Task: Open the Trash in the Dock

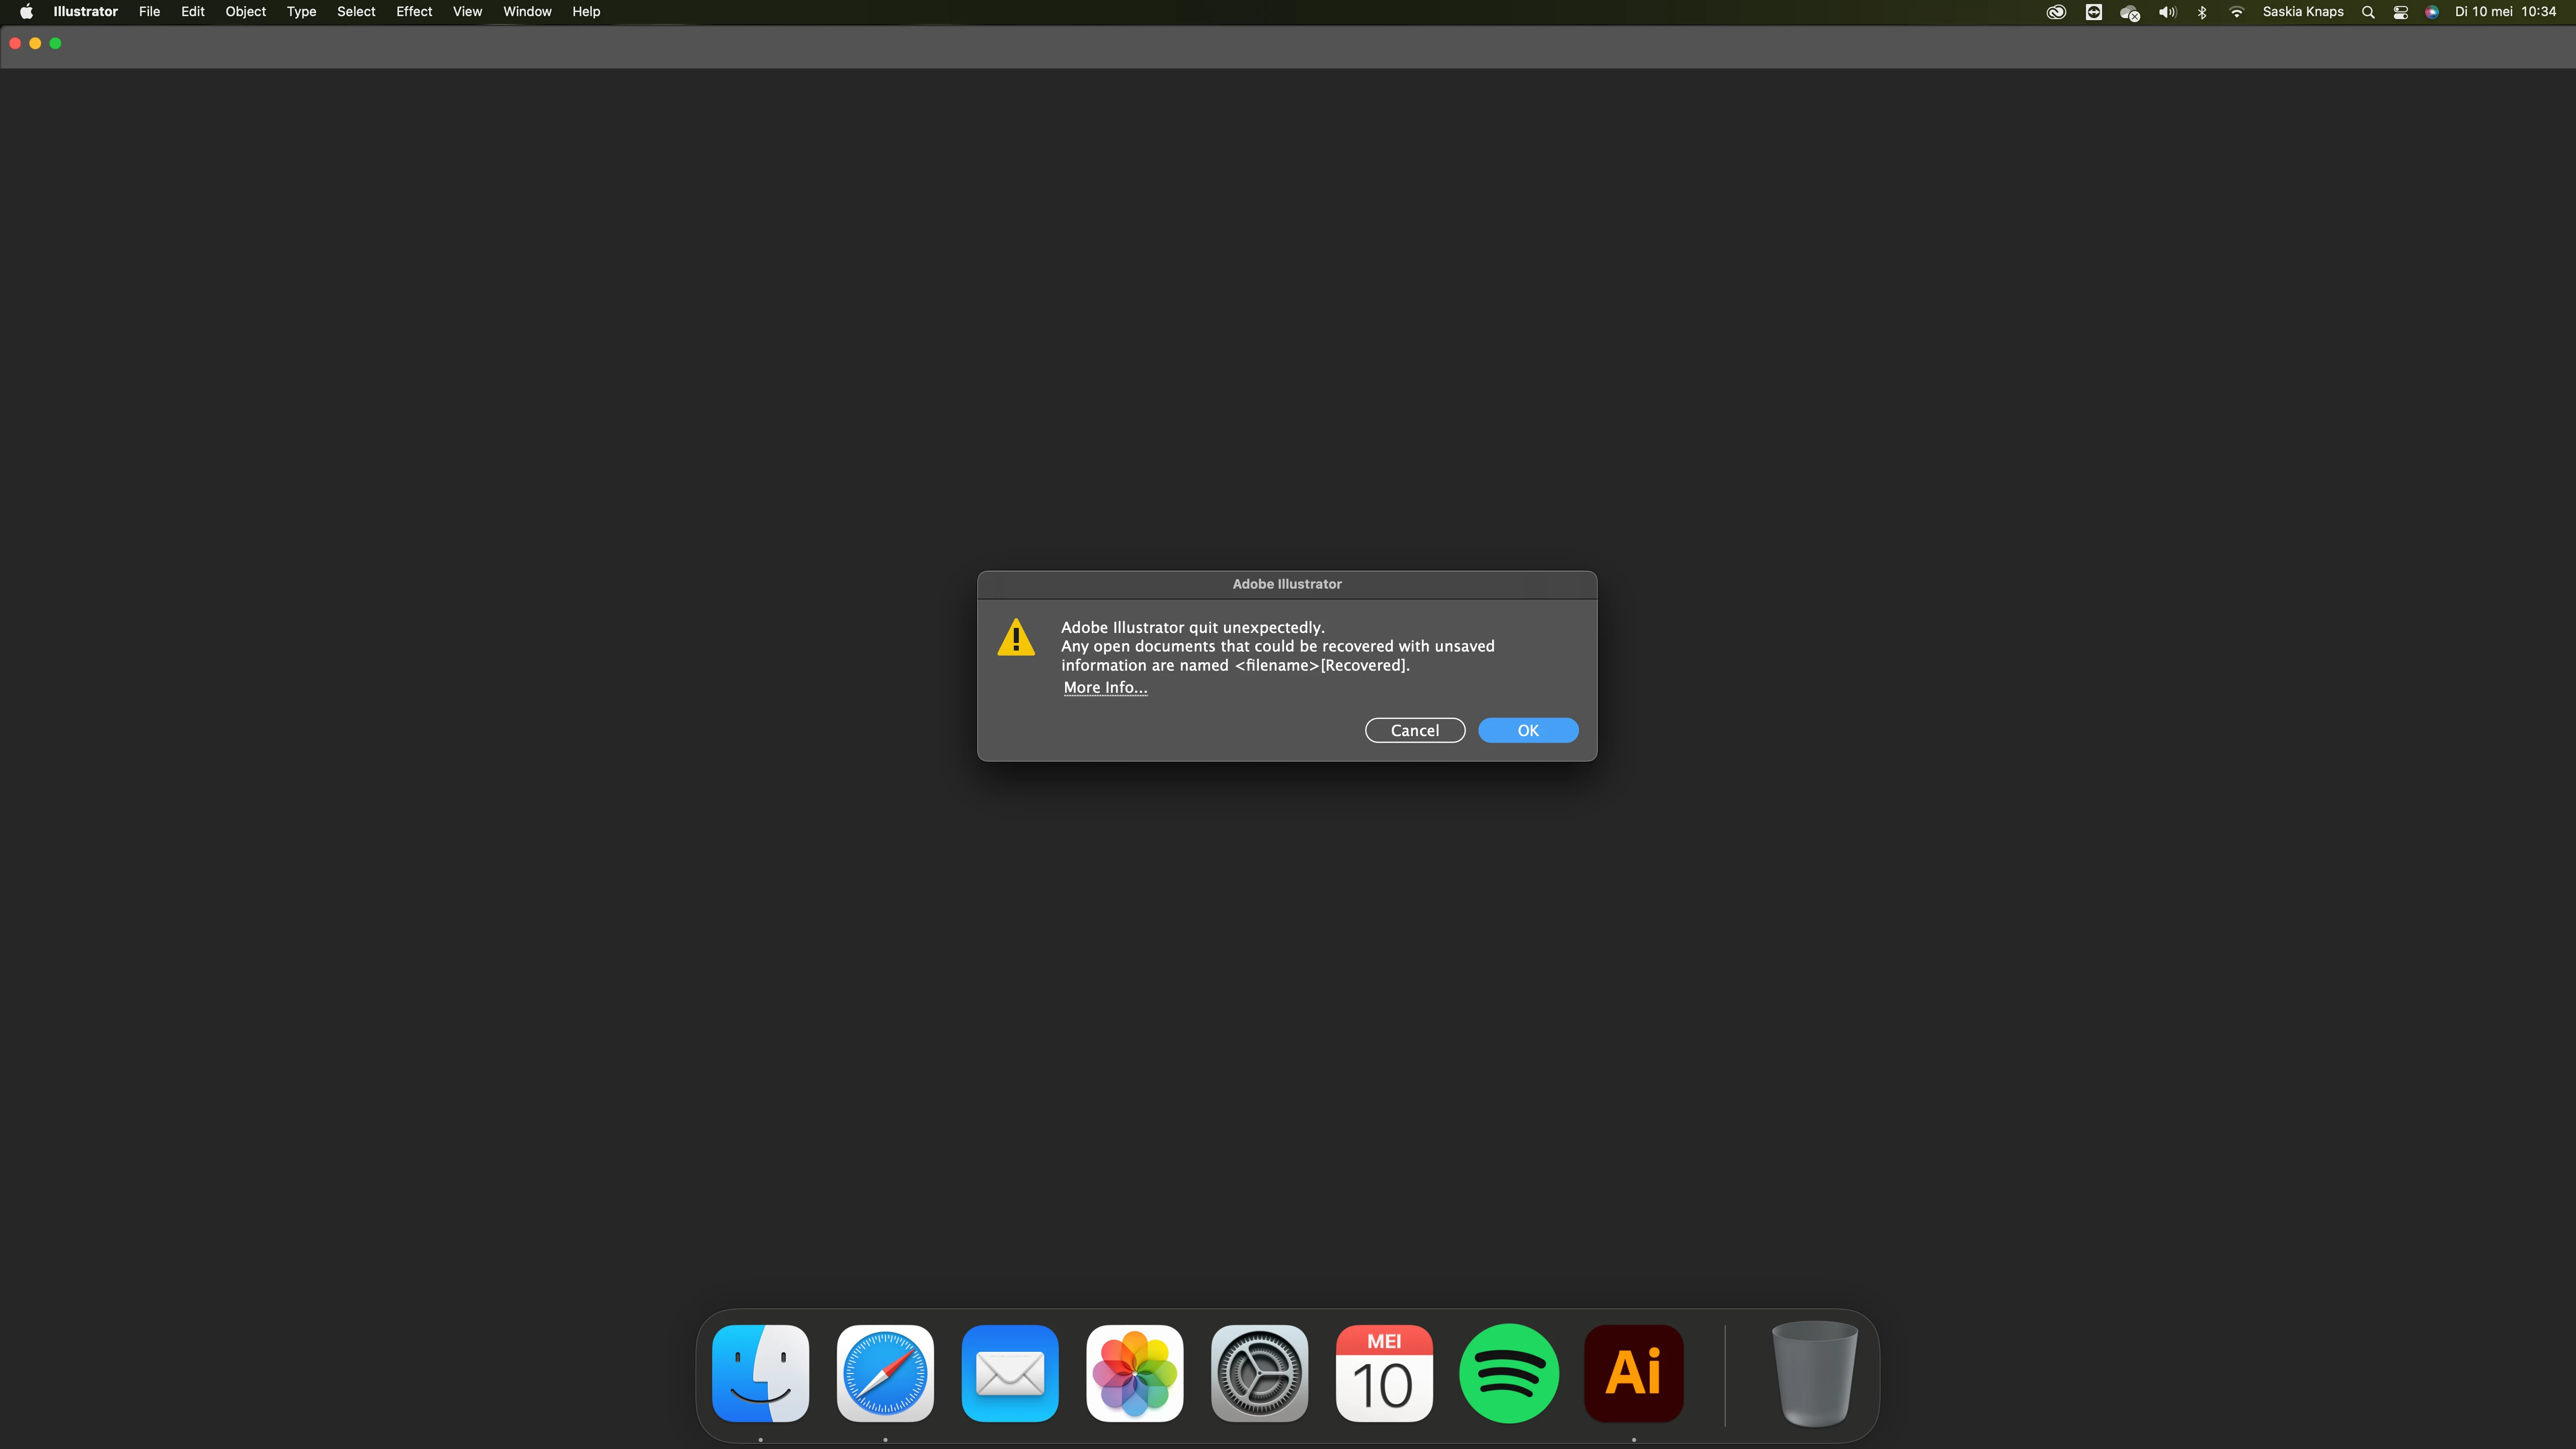Action: coord(1813,1372)
